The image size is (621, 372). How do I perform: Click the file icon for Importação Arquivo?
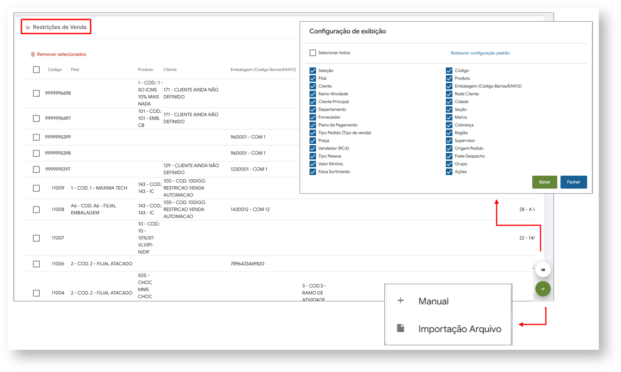coord(400,329)
